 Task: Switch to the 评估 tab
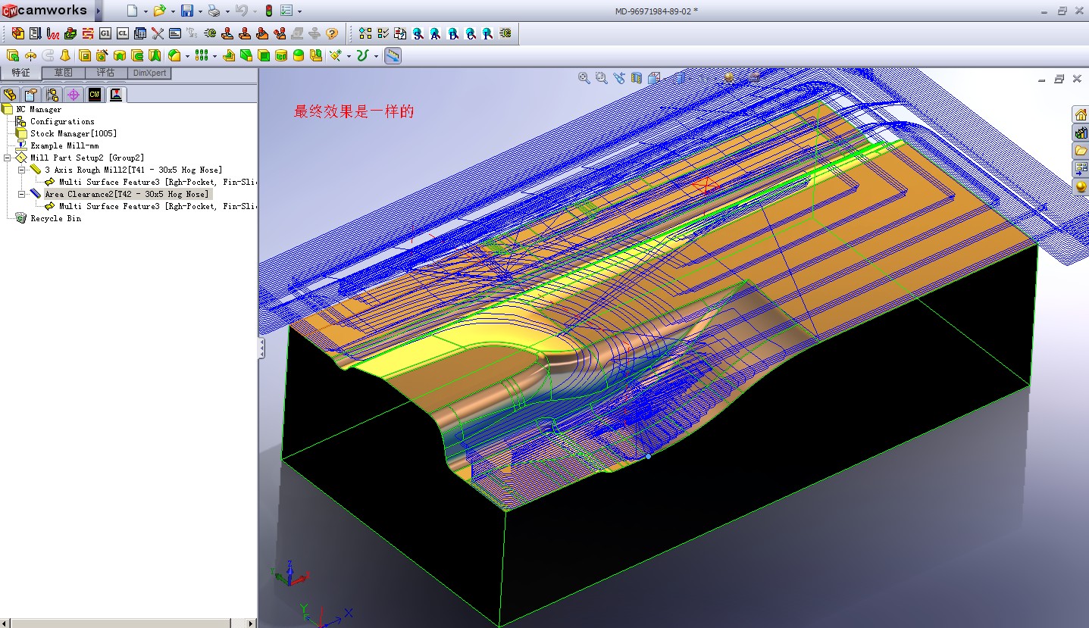[x=106, y=73]
